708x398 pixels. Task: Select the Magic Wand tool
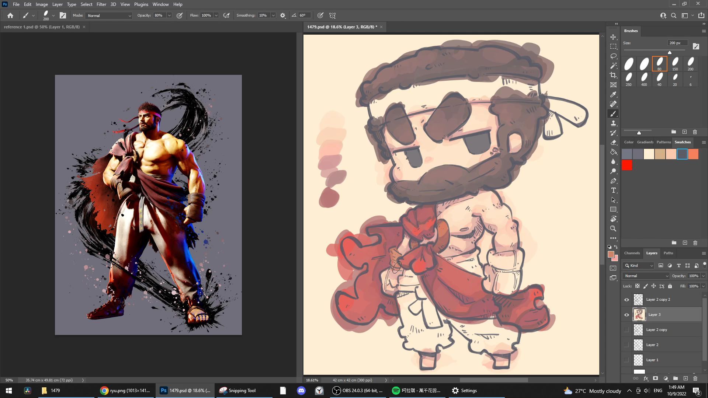coord(613,66)
